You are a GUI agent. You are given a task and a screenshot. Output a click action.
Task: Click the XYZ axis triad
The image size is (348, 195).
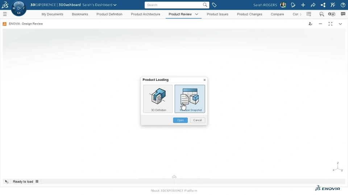point(338,167)
